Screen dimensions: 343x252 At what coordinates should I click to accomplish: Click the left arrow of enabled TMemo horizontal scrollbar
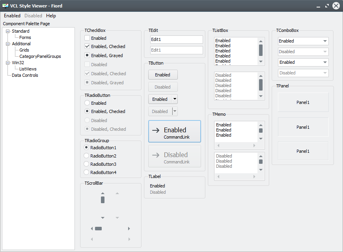click(x=218, y=145)
